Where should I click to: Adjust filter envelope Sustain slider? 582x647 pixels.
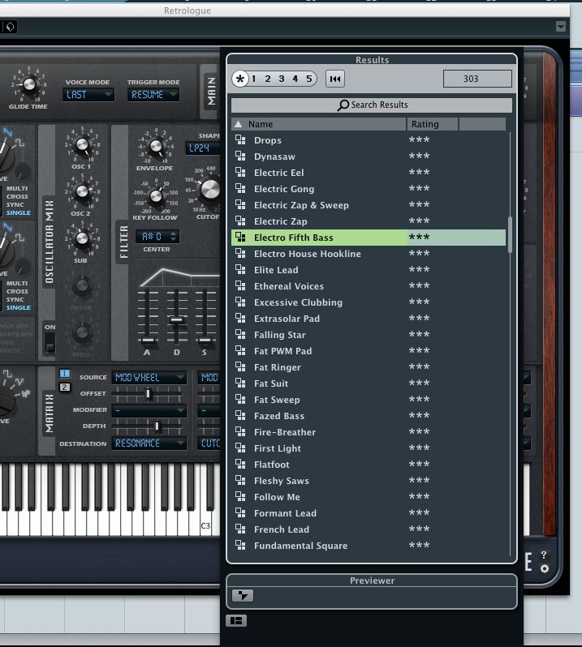[x=205, y=341]
